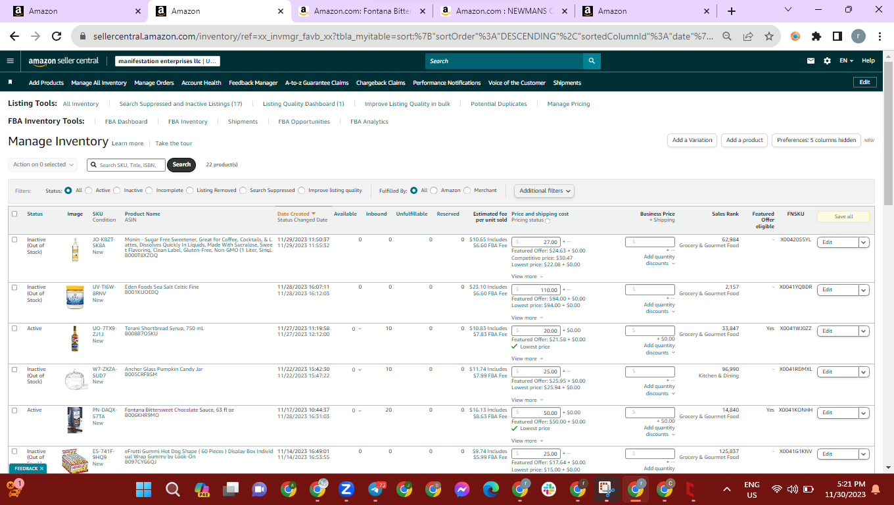Open the EN language dropdown
This screenshot has width=894, height=505.
pos(846,61)
